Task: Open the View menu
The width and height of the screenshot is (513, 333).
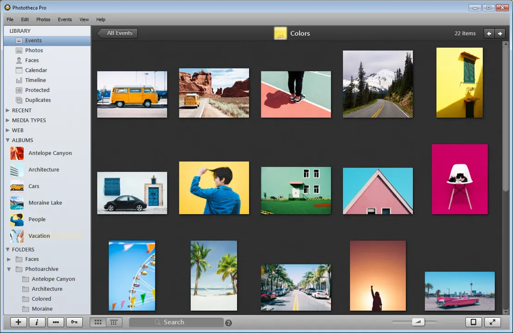Action: pyautogui.click(x=84, y=19)
